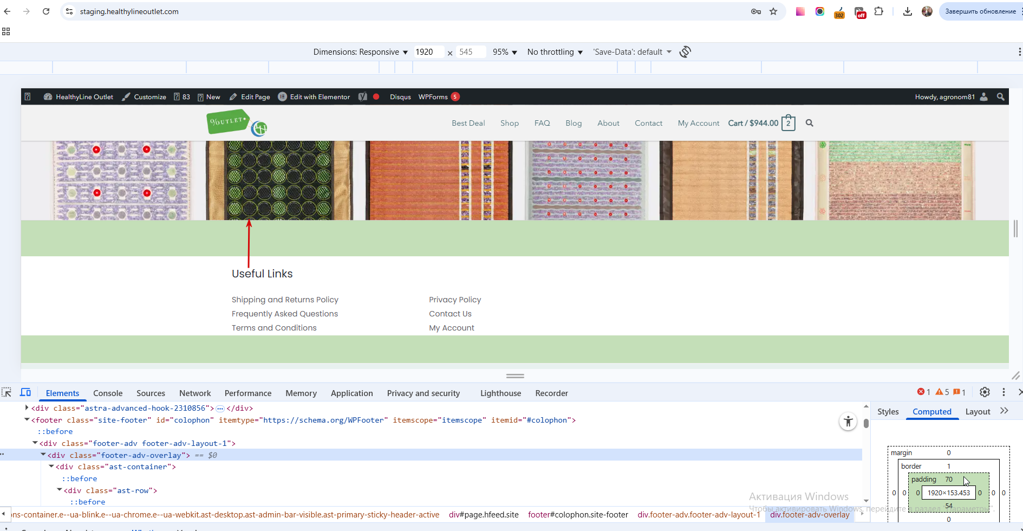Open the accessibility tree toggle button
The width and height of the screenshot is (1023, 531).
(x=848, y=422)
